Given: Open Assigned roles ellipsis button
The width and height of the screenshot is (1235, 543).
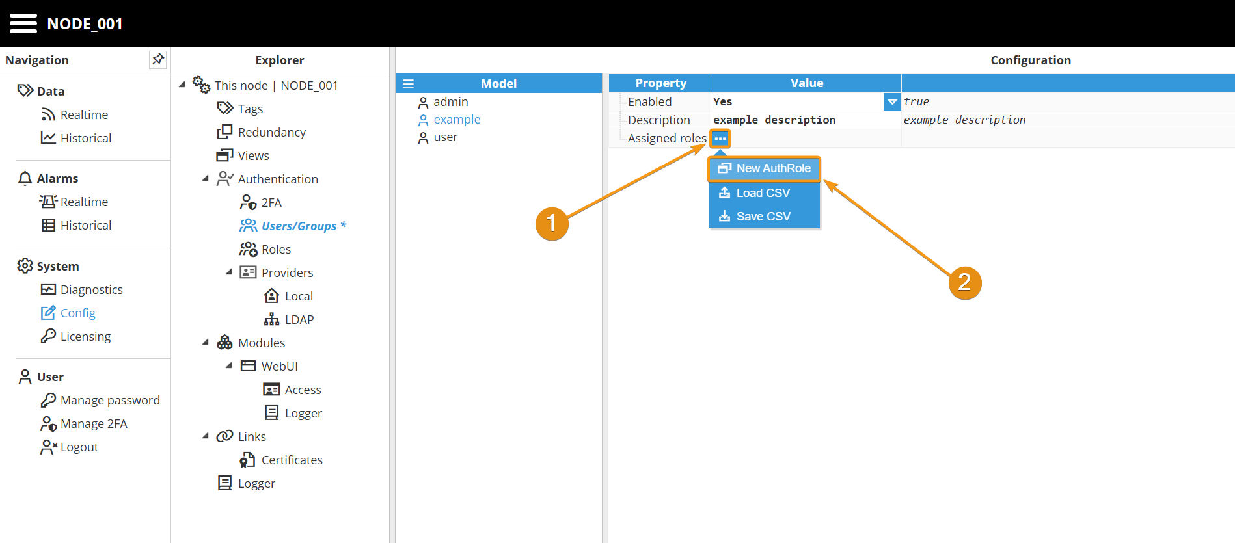Looking at the screenshot, I should point(720,139).
